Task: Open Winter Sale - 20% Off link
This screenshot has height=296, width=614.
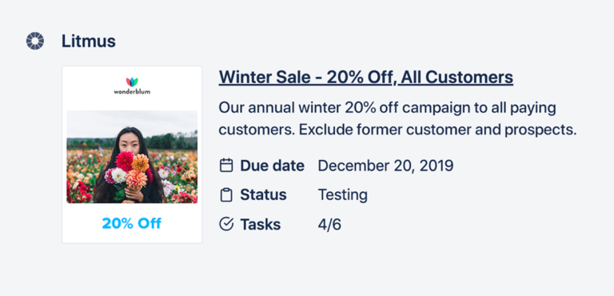Action: tap(365, 77)
